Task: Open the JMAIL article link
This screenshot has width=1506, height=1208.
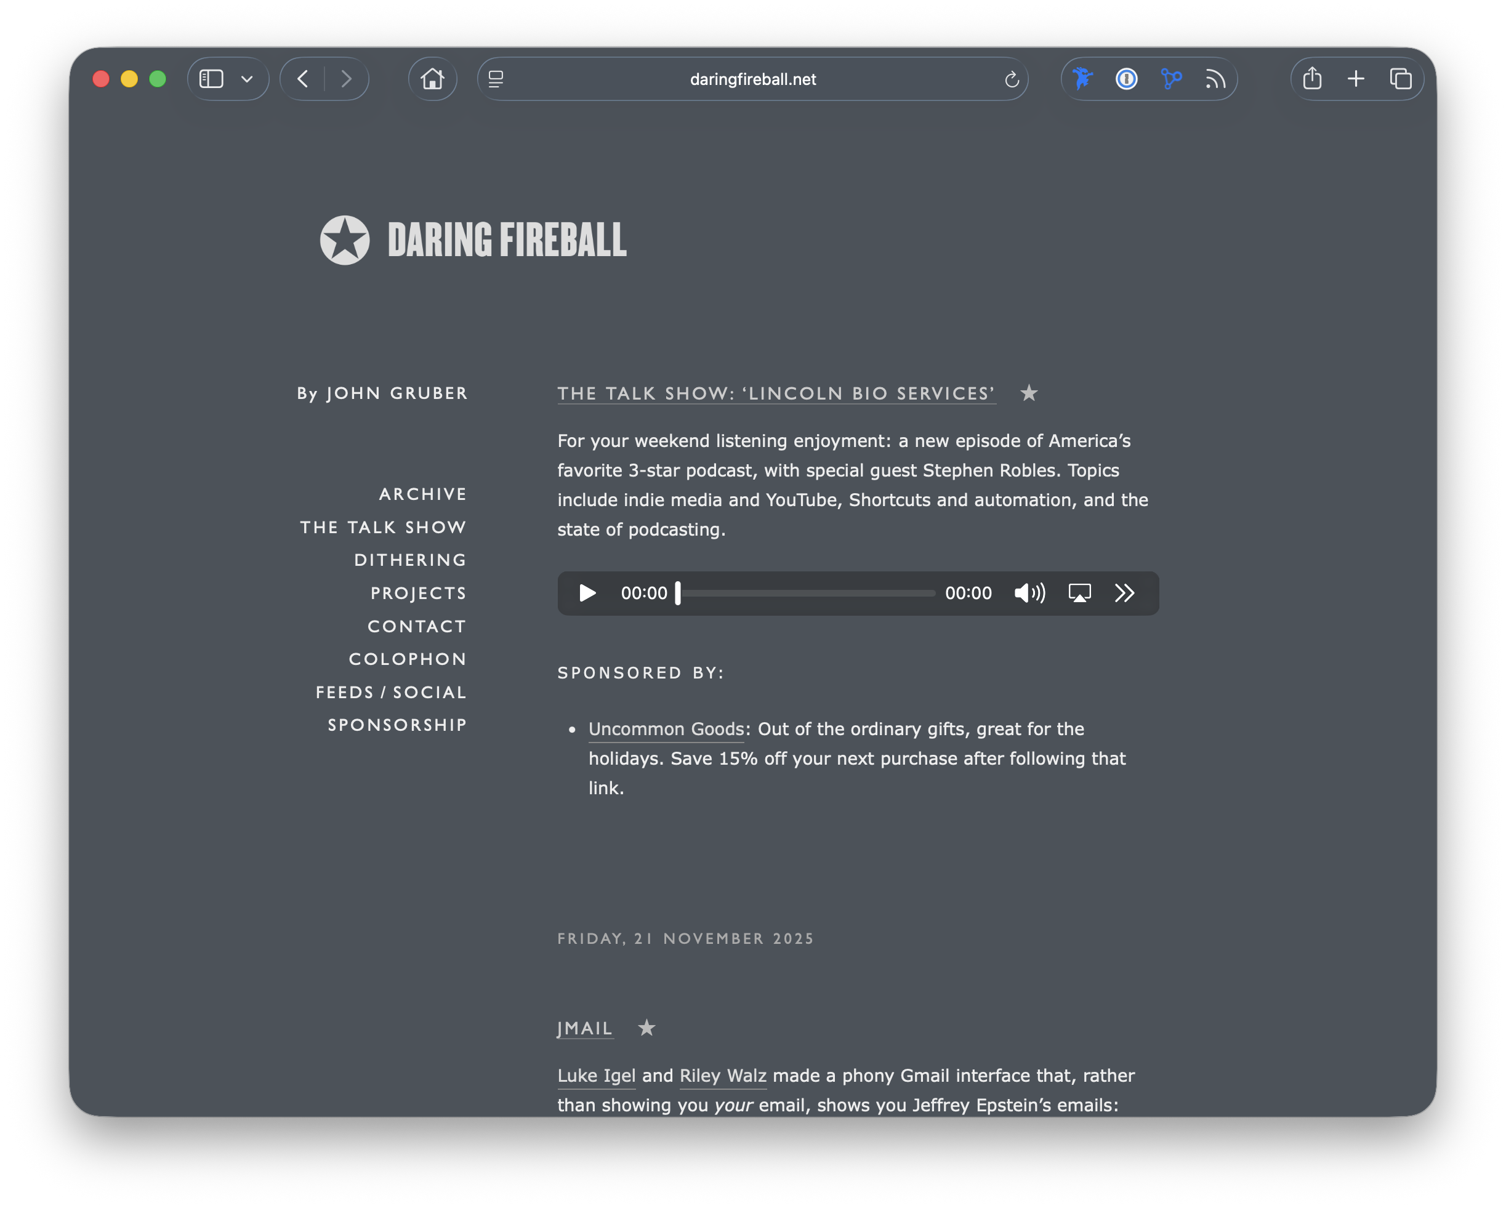Action: pos(585,1028)
